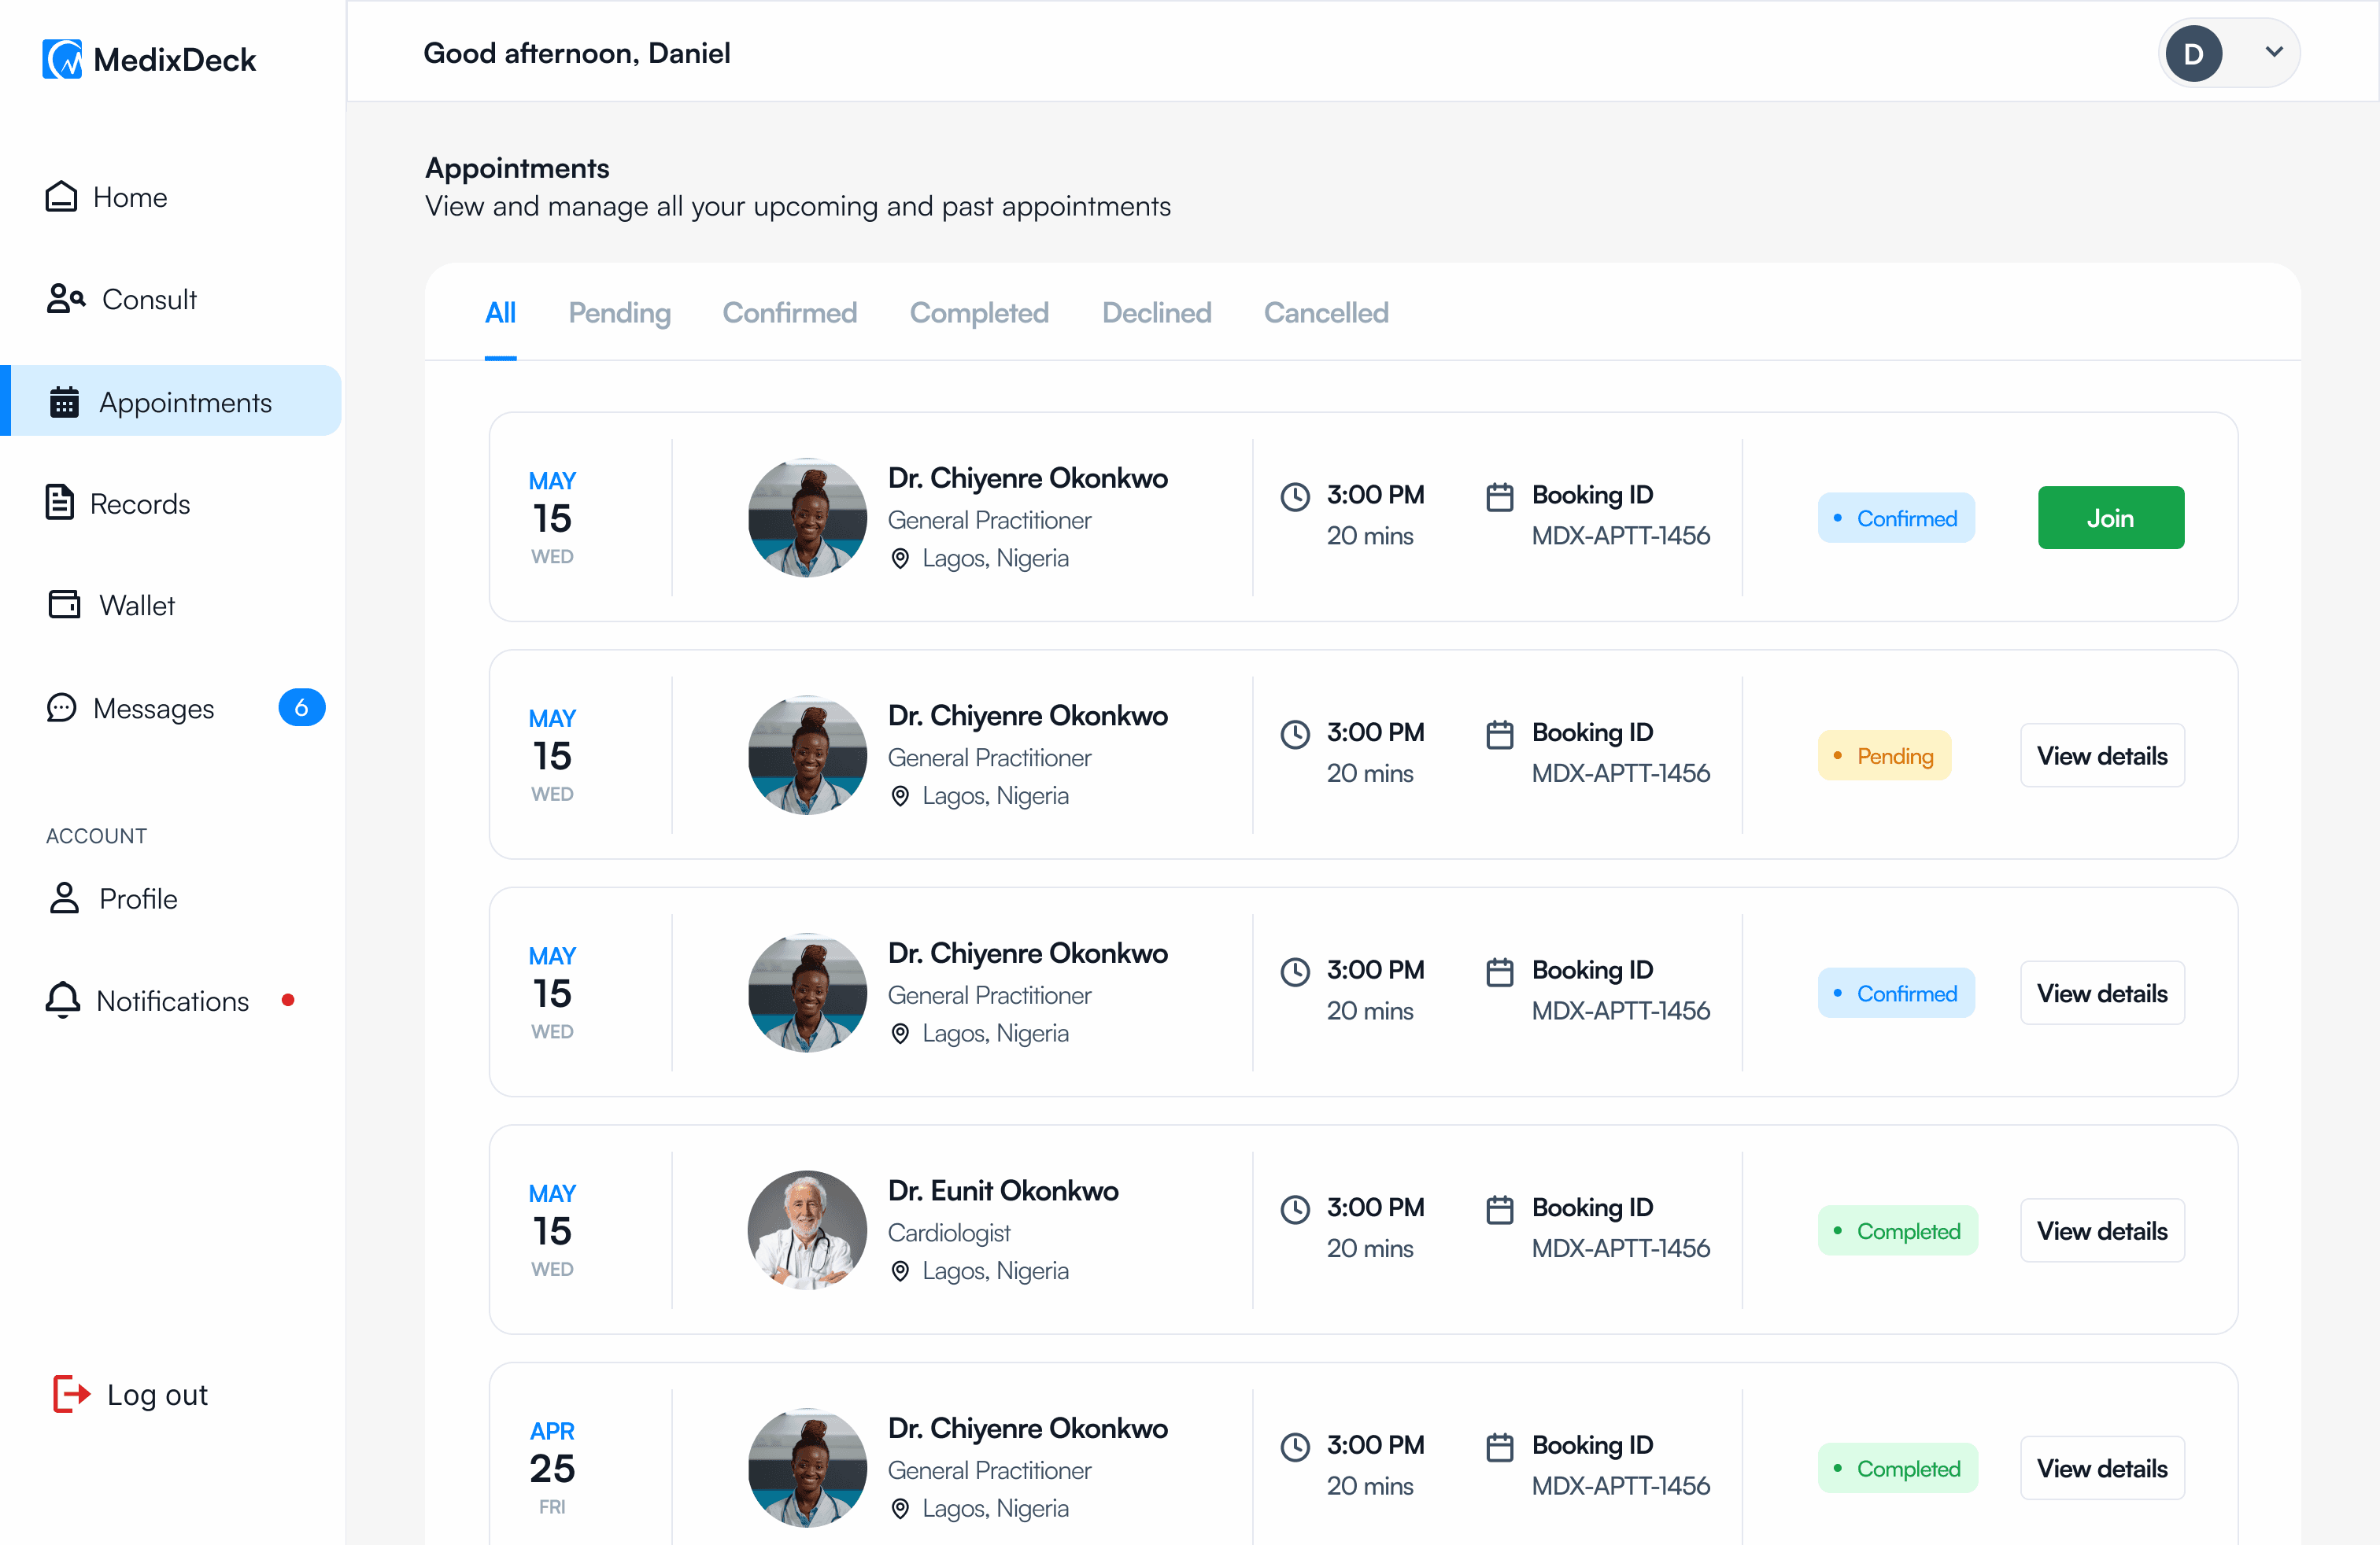Viewport: 2380px width, 1545px height.
Task: Click the Log out label
Action: click(x=157, y=1394)
